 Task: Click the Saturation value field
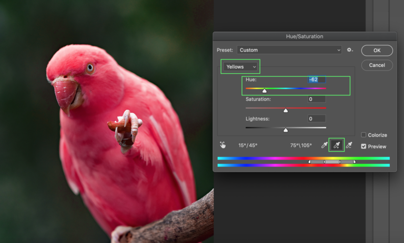[317, 99]
